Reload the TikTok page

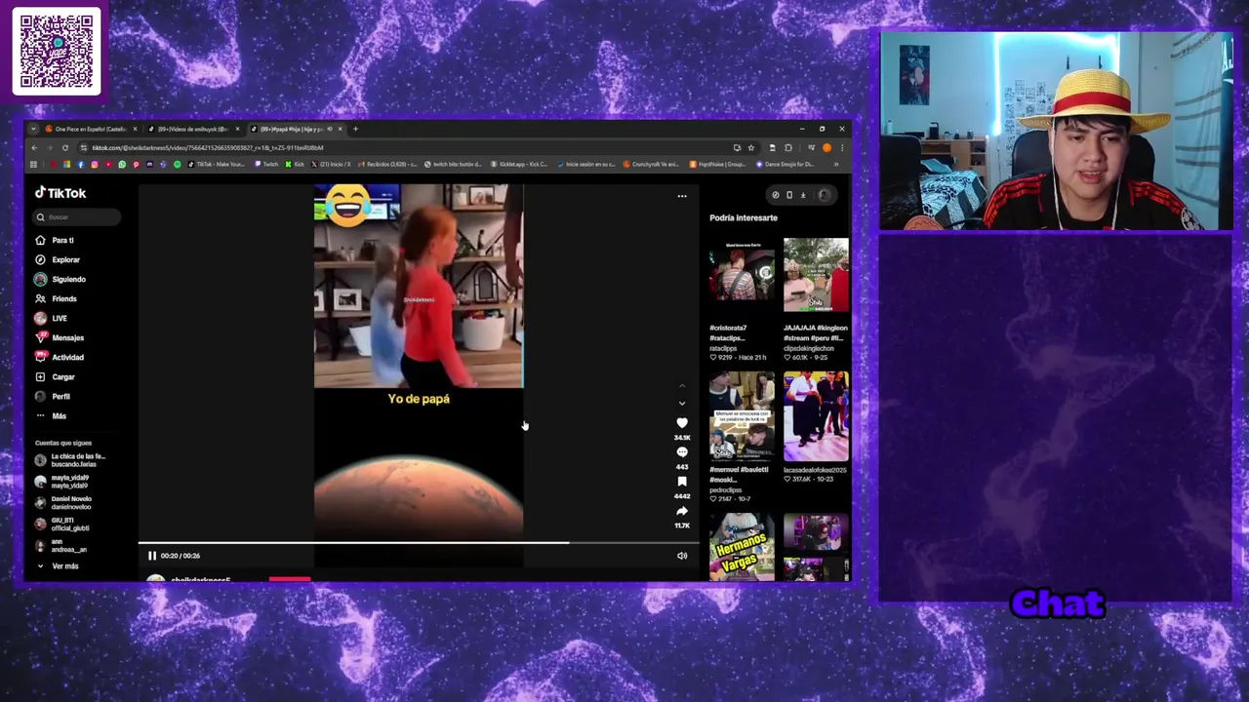click(65, 147)
